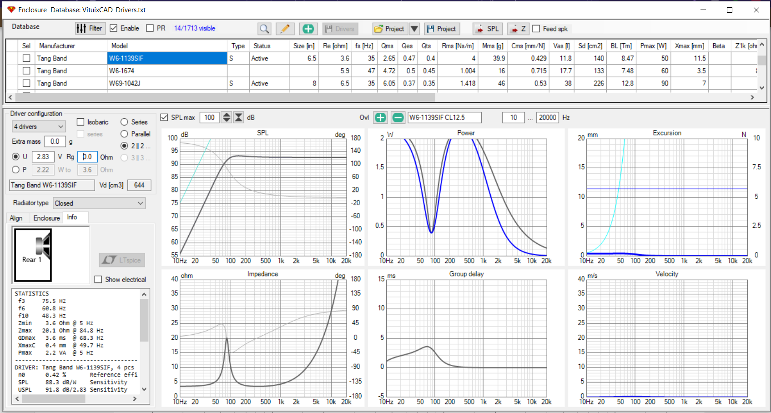Image resolution: width=771 pixels, height=413 pixels.
Task: Select the W6-1674 model cell
Action: (167, 71)
